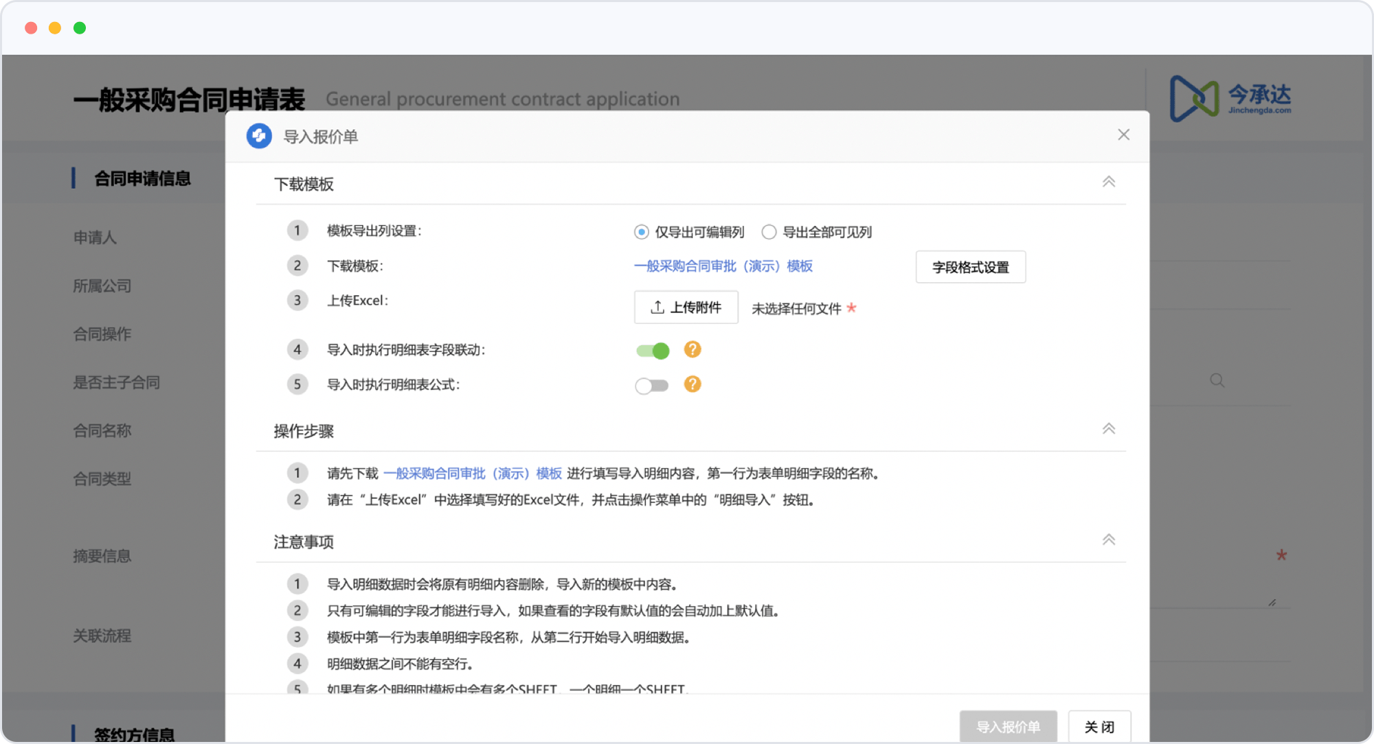Collapse the 操作步骤 section
Viewport: 1374px width, 744px height.
[1109, 429]
